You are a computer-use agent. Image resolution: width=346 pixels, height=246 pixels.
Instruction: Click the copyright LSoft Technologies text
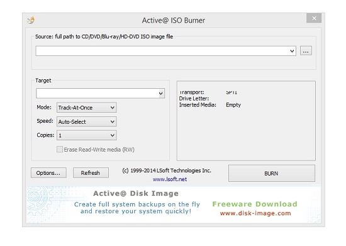coord(167,171)
